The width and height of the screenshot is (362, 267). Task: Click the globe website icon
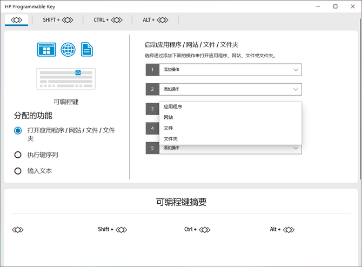(68, 49)
